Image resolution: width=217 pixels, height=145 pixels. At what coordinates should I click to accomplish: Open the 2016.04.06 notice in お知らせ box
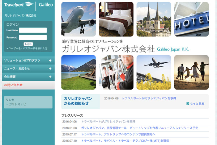(149, 98)
